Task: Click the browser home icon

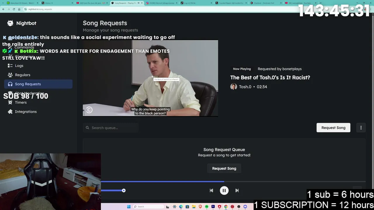Action: [19, 9]
